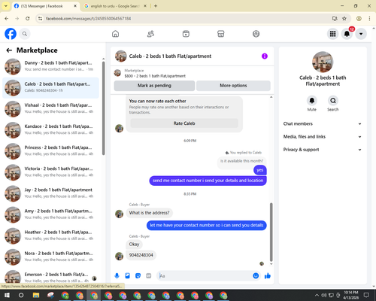
Task: Open the Chrome three-dot menu
Action: (369, 18)
